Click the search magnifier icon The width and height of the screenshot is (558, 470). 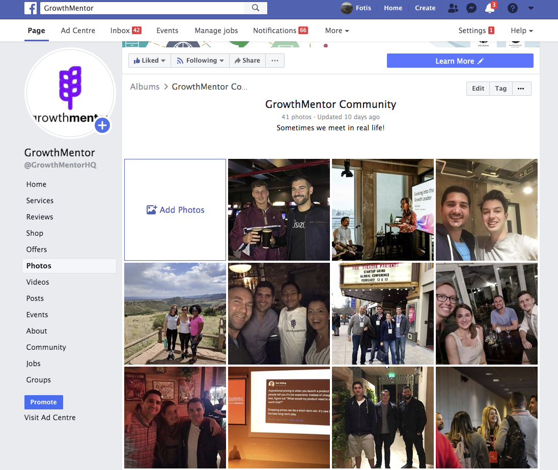click(256, 8)
